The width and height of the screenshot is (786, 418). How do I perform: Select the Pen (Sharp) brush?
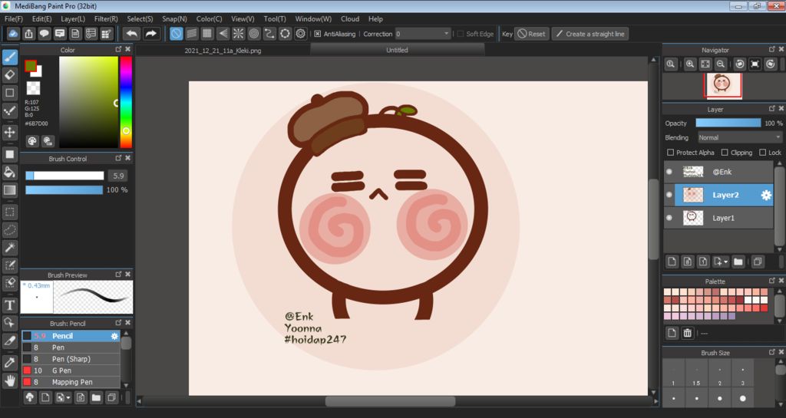pyautogui.click(x=71, y=359)
